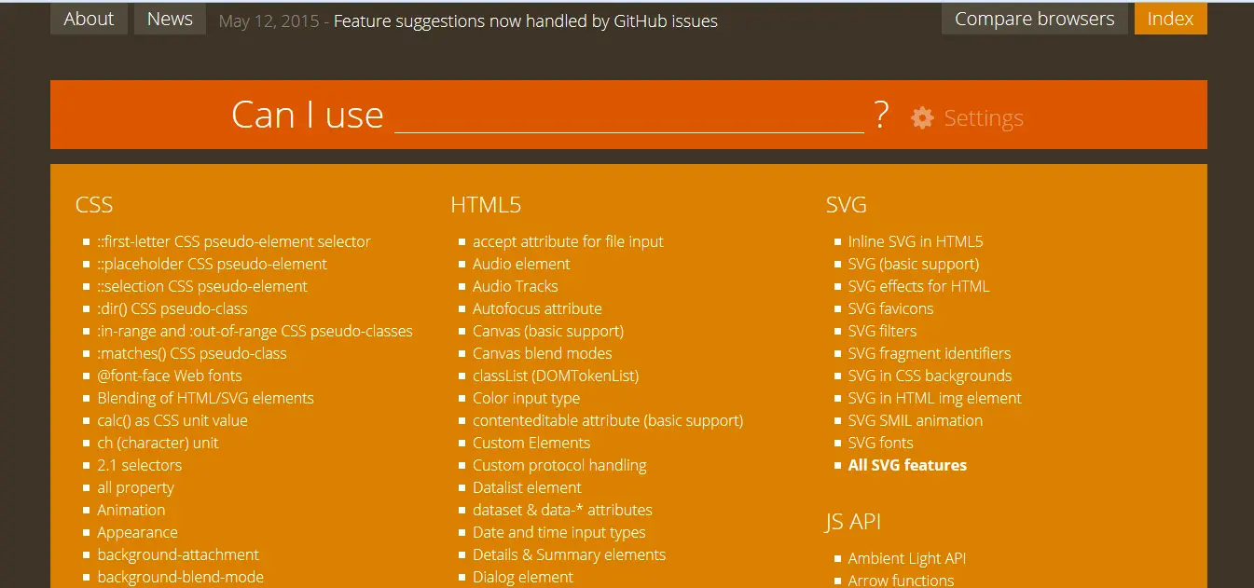Open Compare browsers view
The height and width of the screenshot is (588, 1254).
pyautogui.click(x=1035, y=19)
